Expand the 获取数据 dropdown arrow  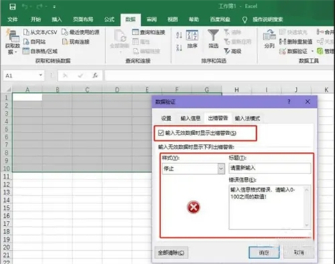pyautogui.click(x=16, y=52)
